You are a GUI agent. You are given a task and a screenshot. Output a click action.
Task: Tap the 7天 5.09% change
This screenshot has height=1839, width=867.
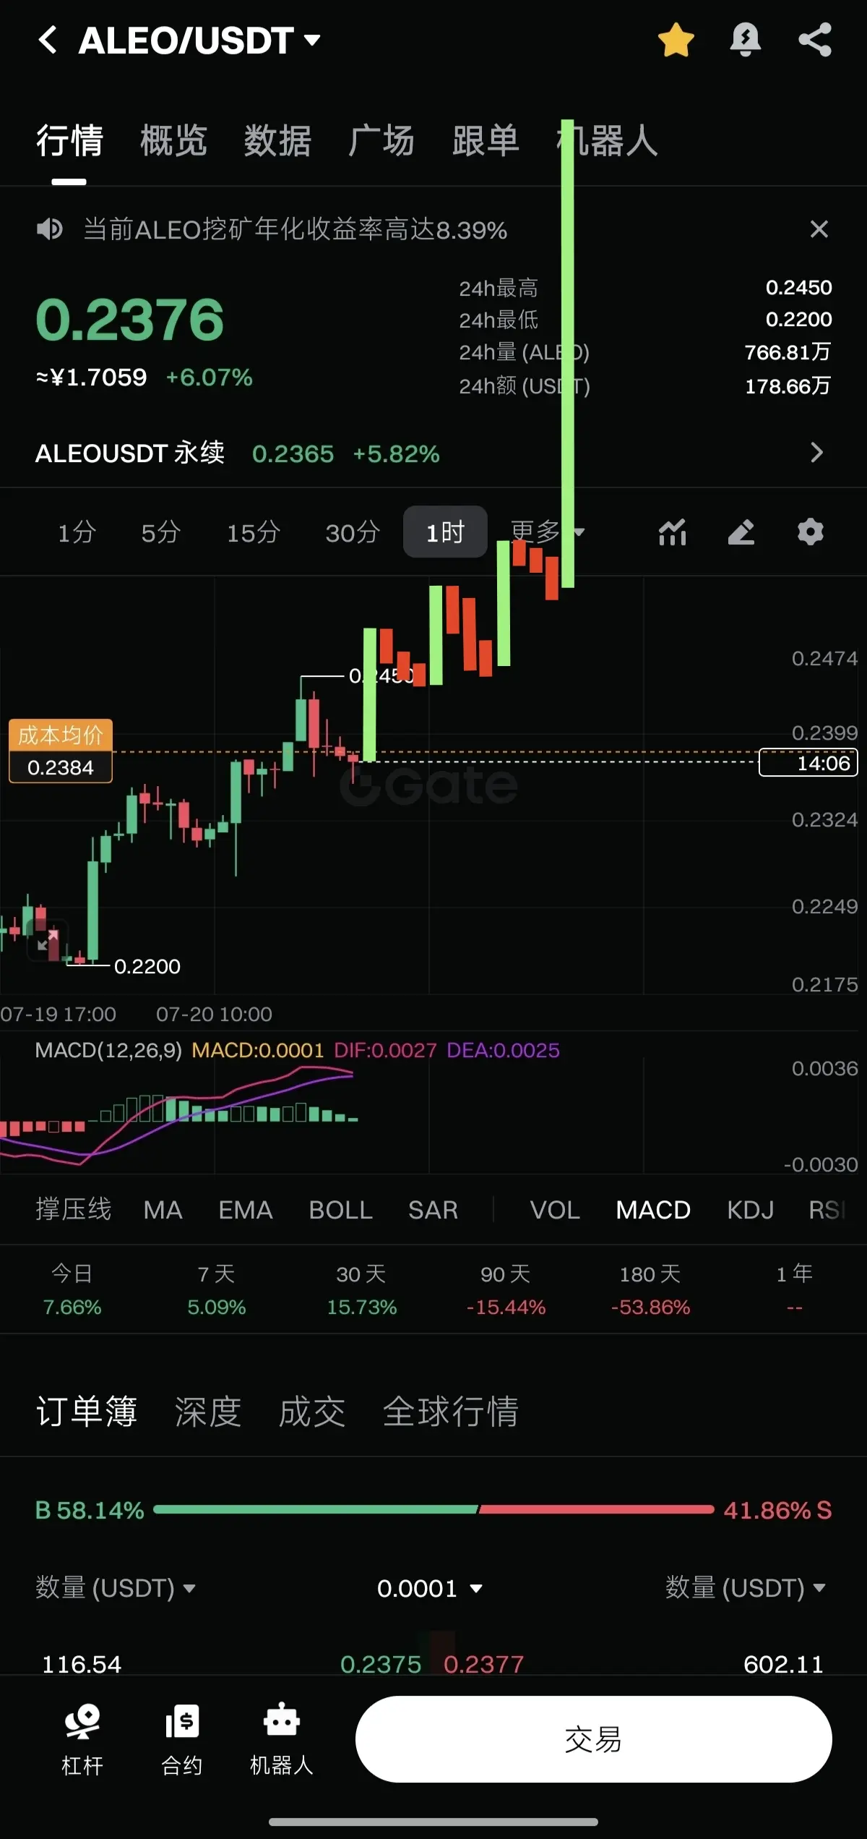(x=217, y=1290)
